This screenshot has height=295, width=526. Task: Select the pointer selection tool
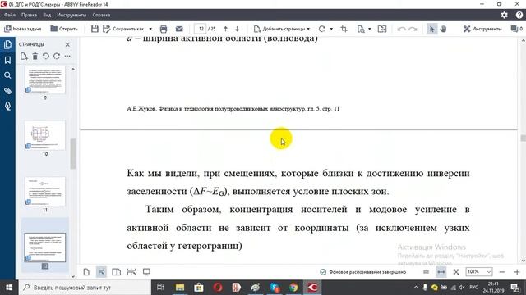432,29
